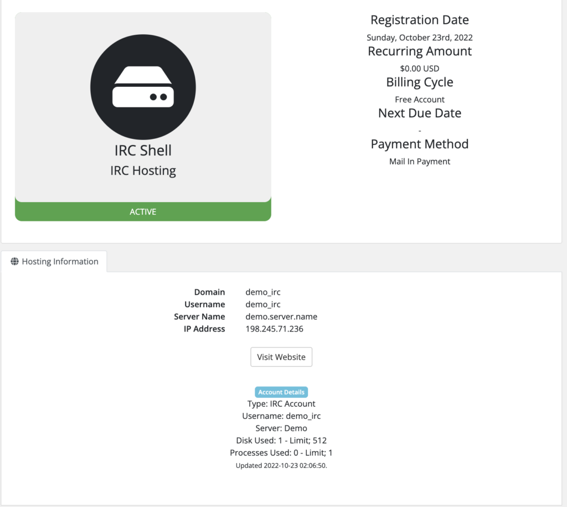Select the Processes Used: 0 - Limit; 1 line
The image size is (567, 507).
[x=281, y=453]
